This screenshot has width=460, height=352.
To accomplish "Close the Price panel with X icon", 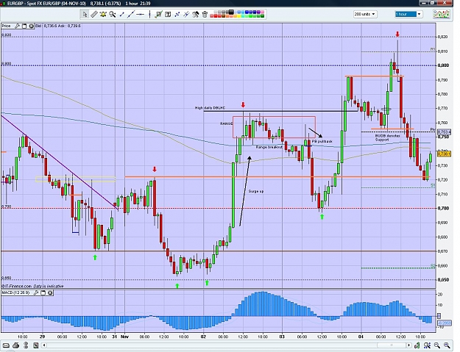I will (x=31, y=26).
